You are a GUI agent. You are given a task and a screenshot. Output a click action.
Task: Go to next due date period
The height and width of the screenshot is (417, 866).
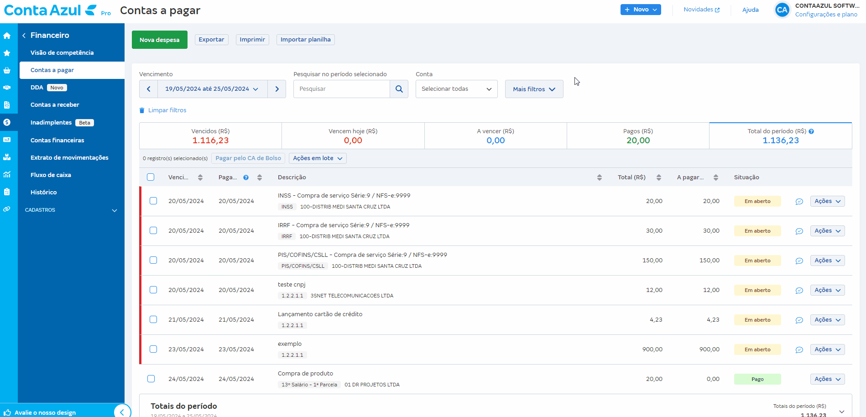point(277,89)
